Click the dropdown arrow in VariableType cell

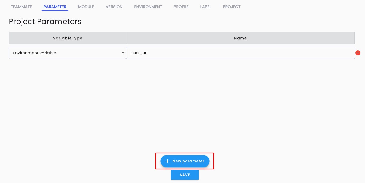(123, 53)
